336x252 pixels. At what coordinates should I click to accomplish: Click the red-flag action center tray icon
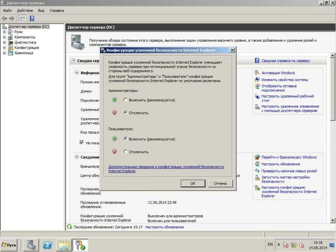click(286, 245)
